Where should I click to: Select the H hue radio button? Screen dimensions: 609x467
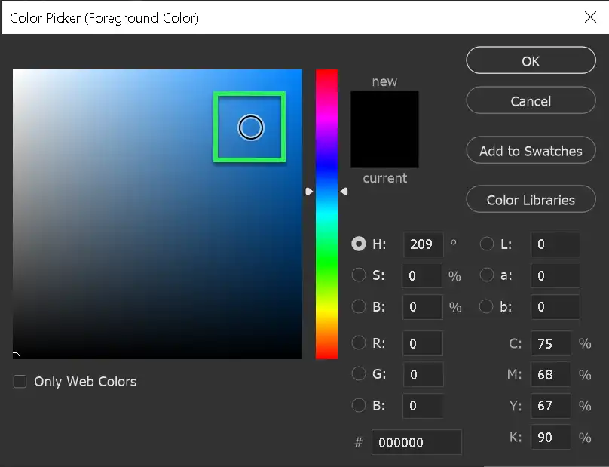click(x=359, y=244)
